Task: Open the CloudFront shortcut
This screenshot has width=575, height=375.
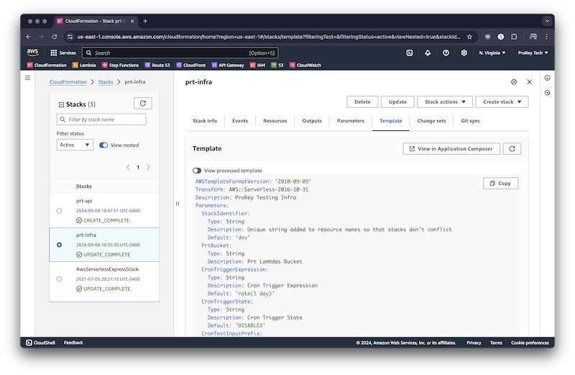Action: tap(190, 65)
